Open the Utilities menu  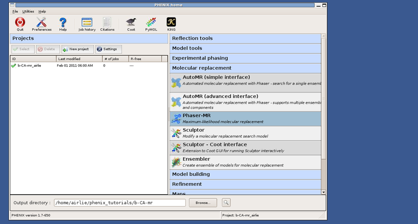point(28,11)
